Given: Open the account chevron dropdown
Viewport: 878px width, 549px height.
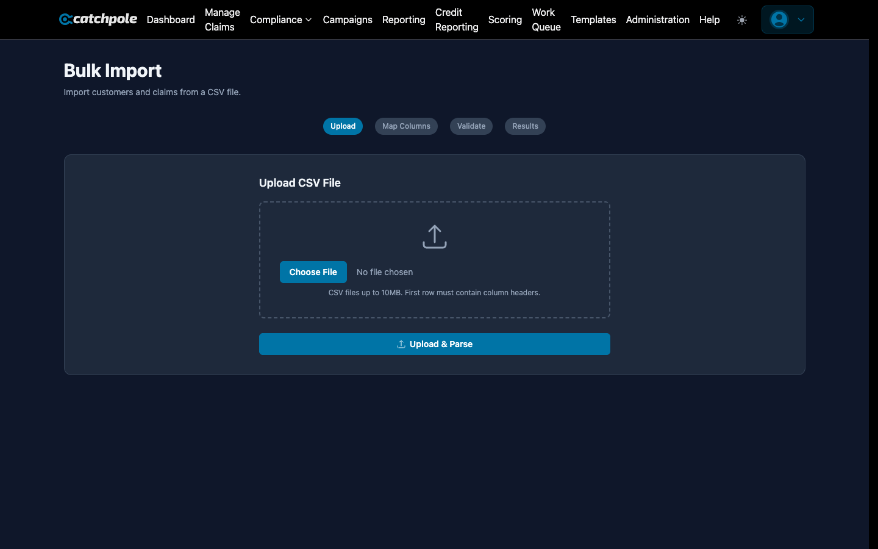Looking at the screenshot, I should [799, 20].
